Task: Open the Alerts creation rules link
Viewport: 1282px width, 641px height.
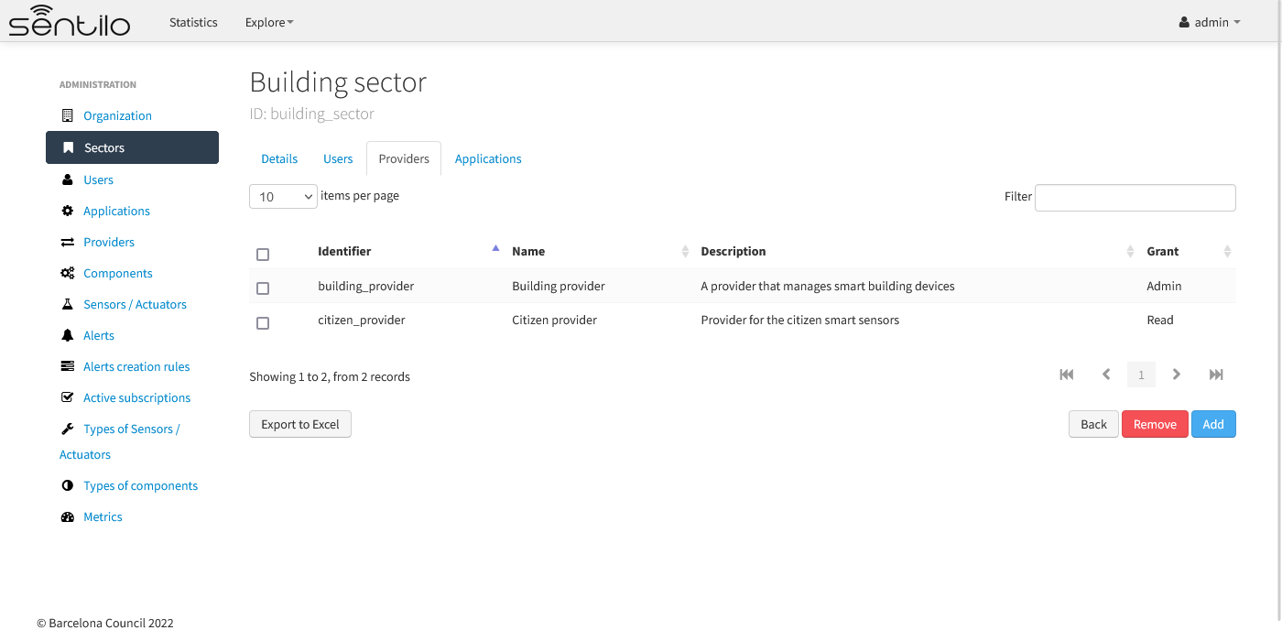Action: tap(136, 366)
